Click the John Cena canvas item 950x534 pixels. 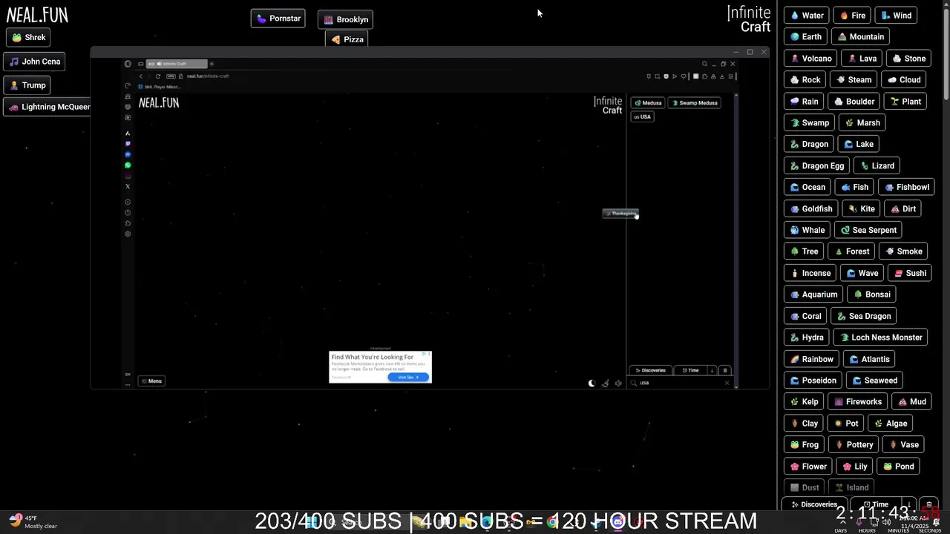[34, 62]
